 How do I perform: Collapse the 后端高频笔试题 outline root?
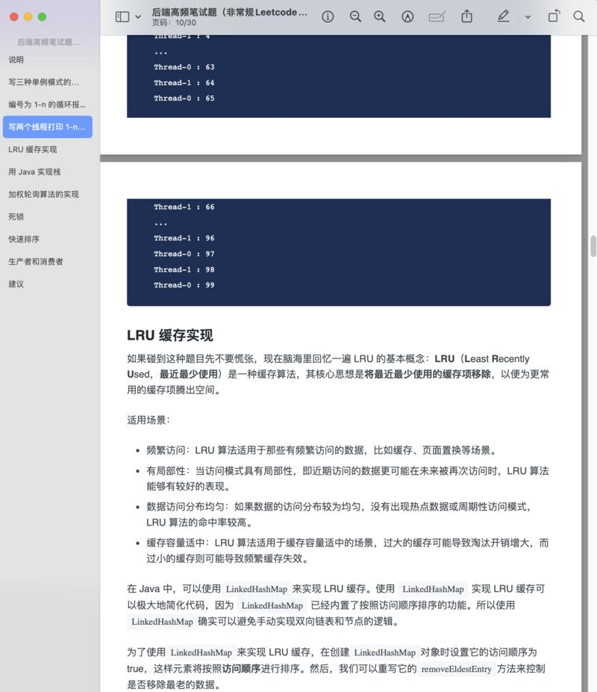[49, 42]
